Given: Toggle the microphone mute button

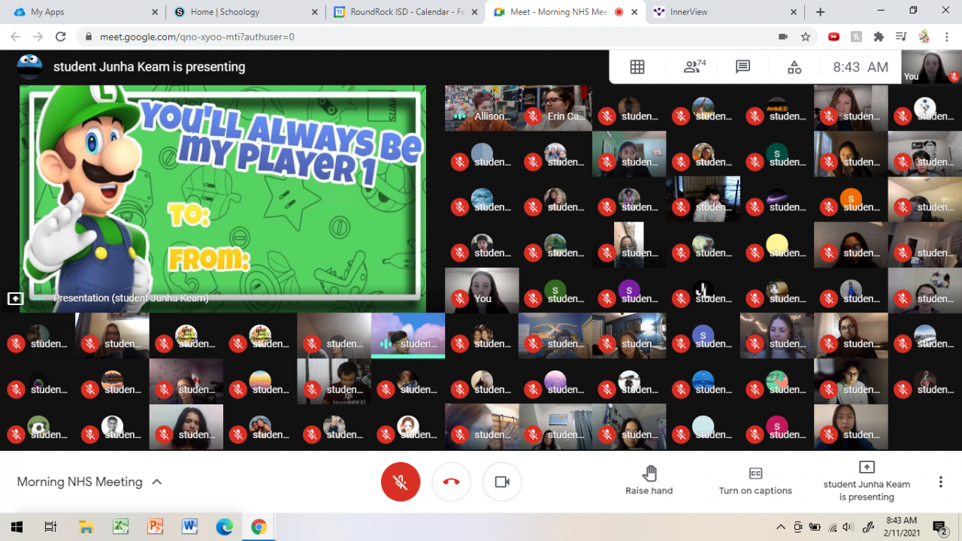Looking at the screenshot, I should click(401, 482).
